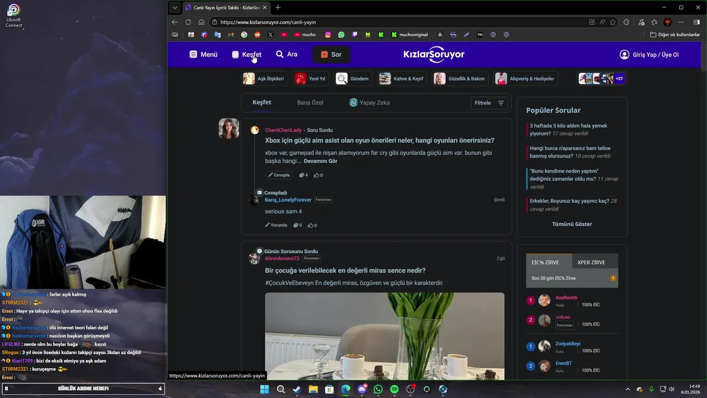
Task: Open AlininAnnesi72 profile link
Action: [282, 258]
